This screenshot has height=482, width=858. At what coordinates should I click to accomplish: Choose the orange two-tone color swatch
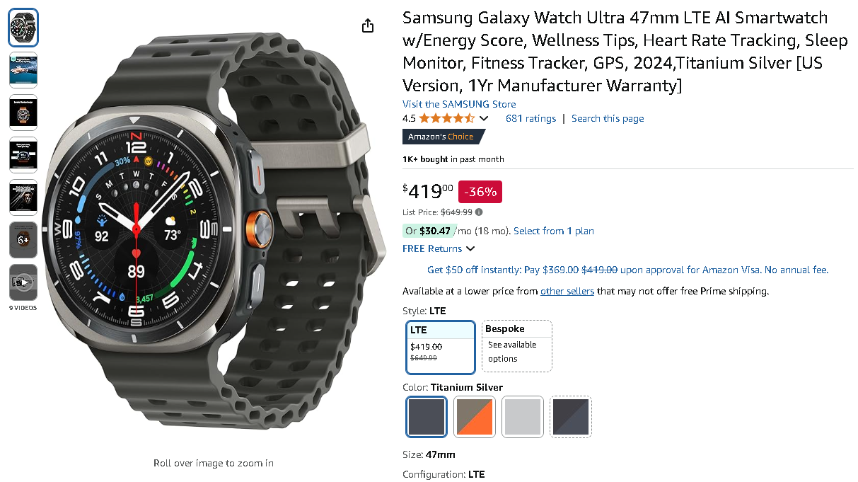474,417
